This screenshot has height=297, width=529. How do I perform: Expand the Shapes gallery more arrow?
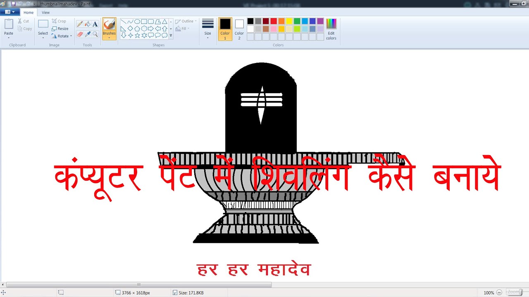[x=171, y=36]
